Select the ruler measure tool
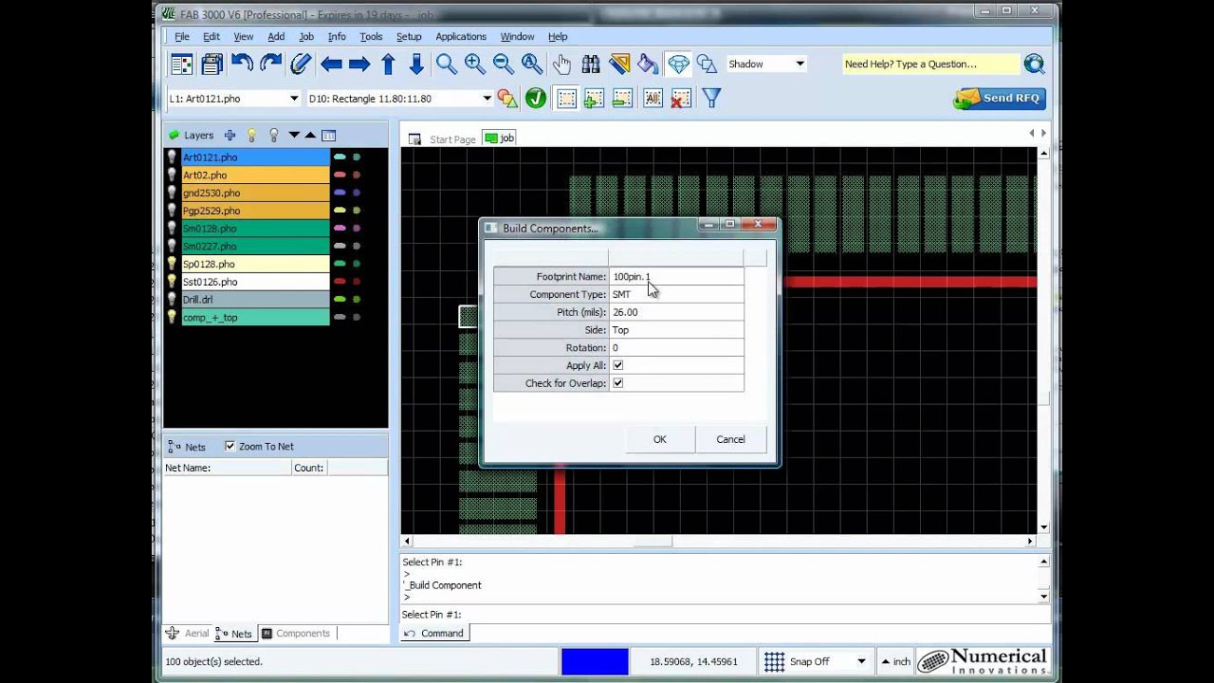The width and height of the screenshot is (1214, 683). coord(620,64)
